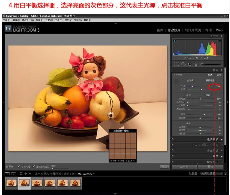Select the crop overlay tool
Screen dimensions: 230x195
click(176, 64)
